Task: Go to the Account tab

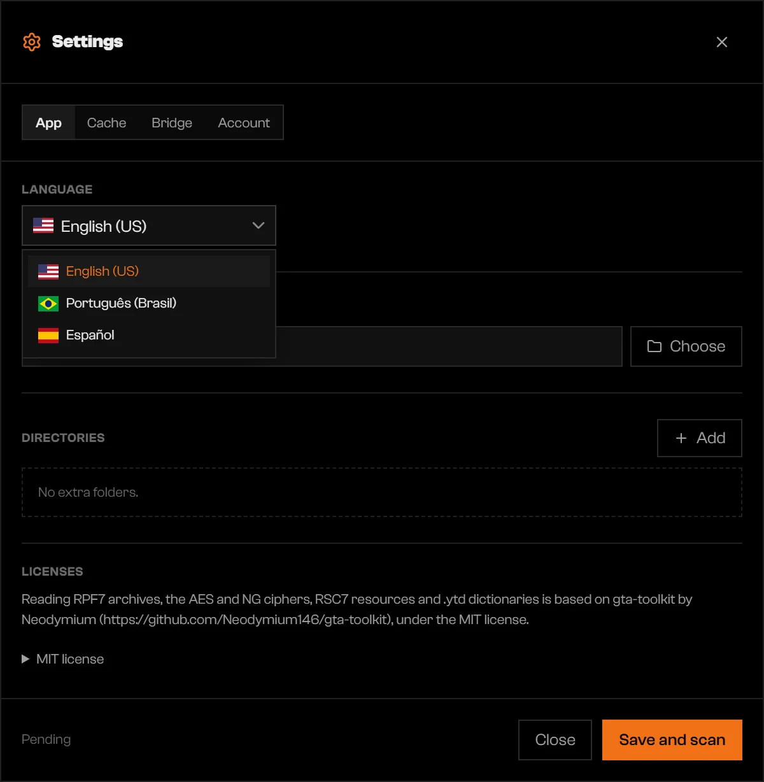Action: pyautogui.click(x=244, y=123)
